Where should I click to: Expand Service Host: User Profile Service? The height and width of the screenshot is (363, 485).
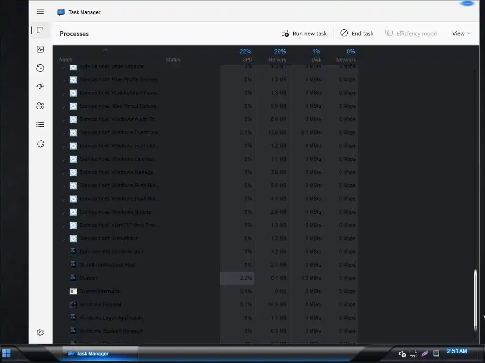point(63,80)
